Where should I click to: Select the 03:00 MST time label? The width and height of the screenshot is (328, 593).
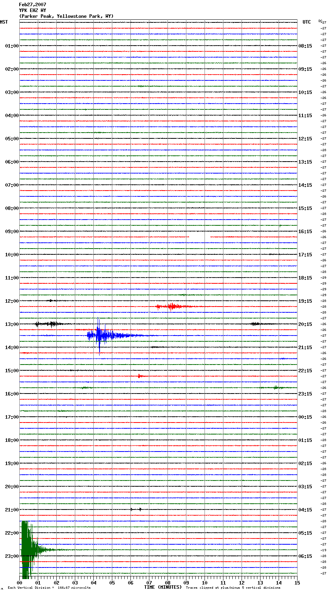pyautogui.click(x=12, y=92)
